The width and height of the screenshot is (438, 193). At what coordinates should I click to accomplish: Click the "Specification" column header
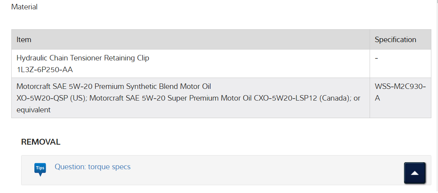(x=395, y=40)
